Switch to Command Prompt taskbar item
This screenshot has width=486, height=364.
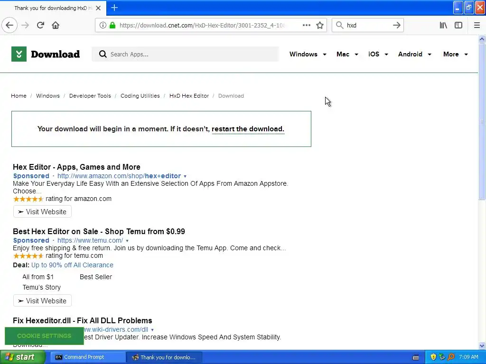click(88, 357)
